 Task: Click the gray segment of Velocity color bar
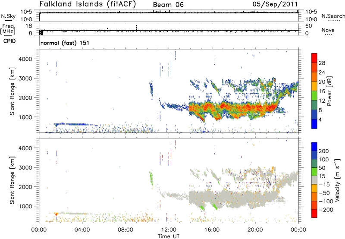click(314, 180)
